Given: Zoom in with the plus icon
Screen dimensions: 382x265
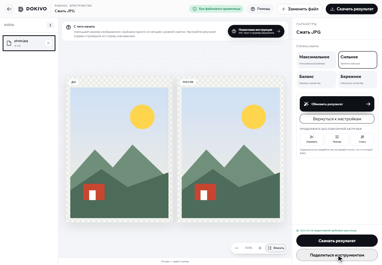Looking at the screenshot, I should tap(260, 248).
